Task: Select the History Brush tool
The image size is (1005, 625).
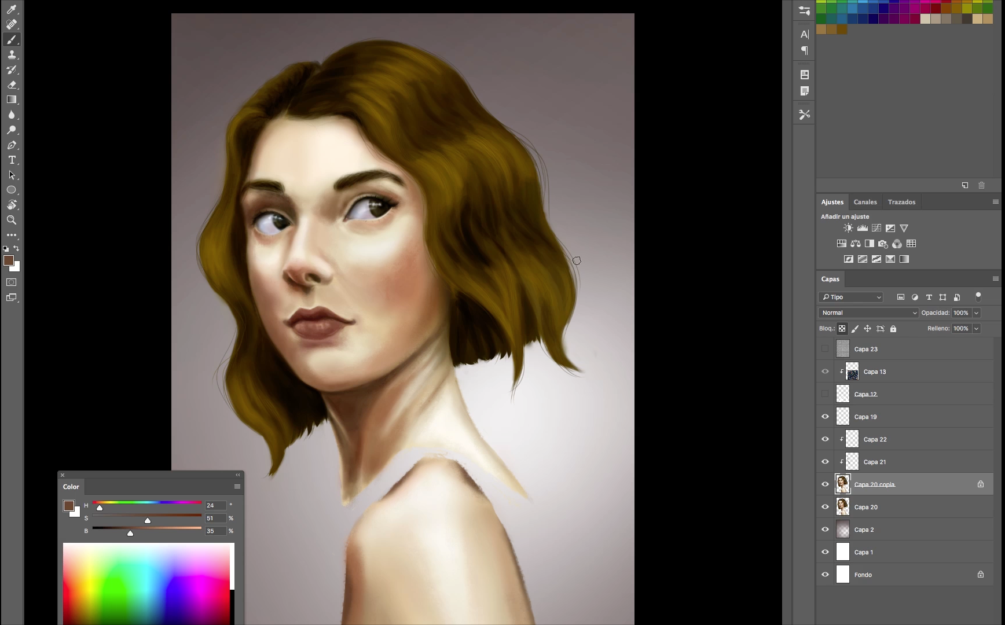Action: point(12,69)
